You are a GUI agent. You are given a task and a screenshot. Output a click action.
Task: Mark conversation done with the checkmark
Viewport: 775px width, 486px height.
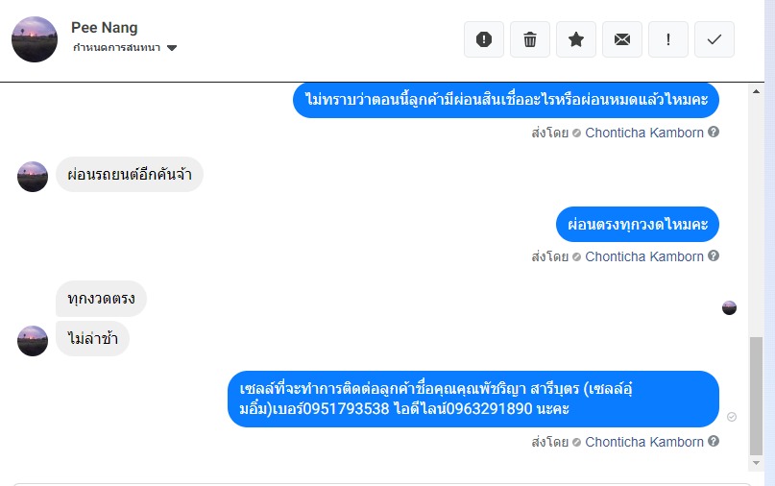click(x=714, y=39)
